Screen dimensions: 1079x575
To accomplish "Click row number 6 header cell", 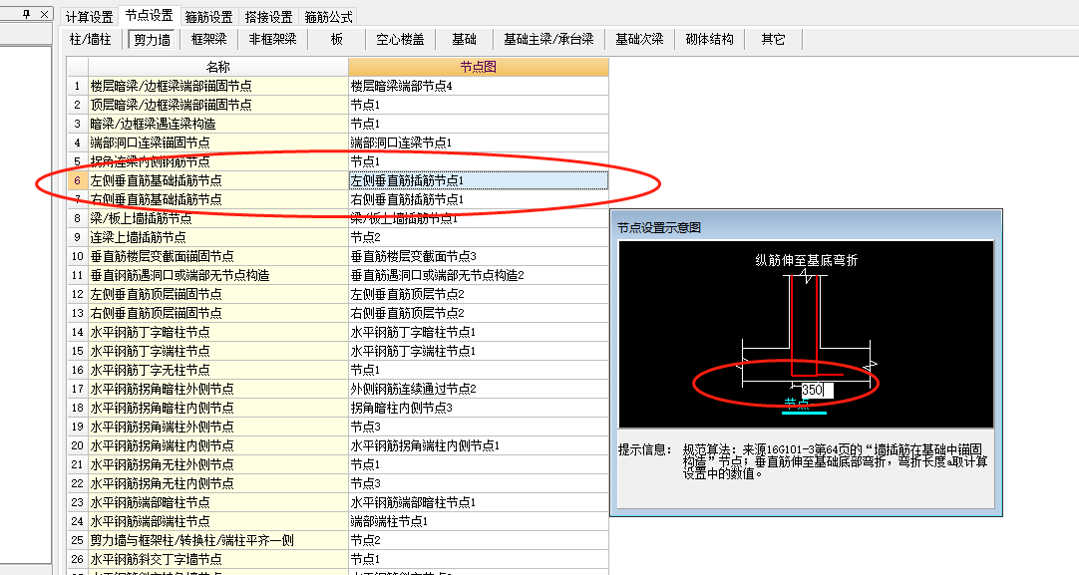I will point(77,180).
